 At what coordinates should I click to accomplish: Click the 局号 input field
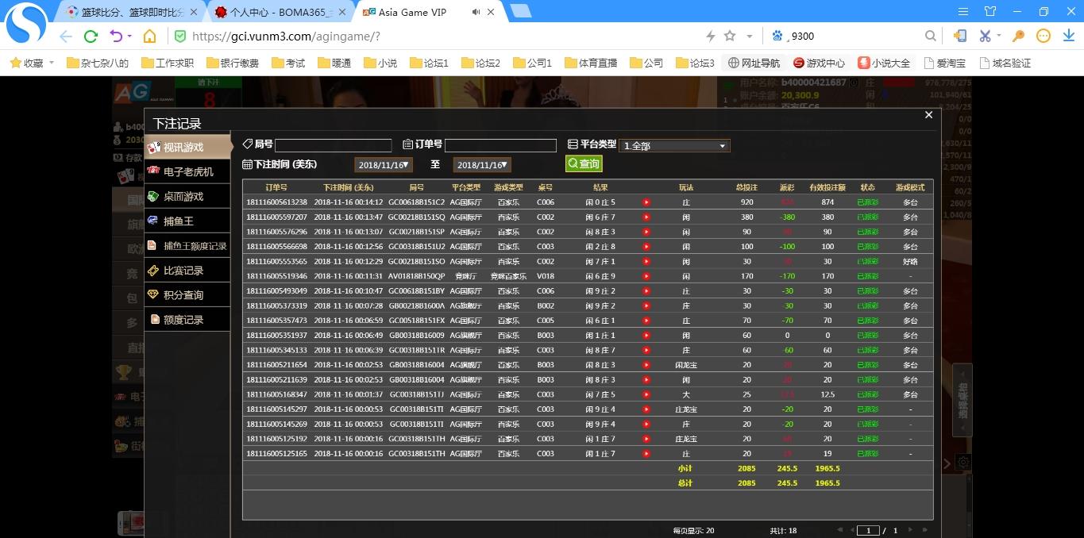coord(333,145)
